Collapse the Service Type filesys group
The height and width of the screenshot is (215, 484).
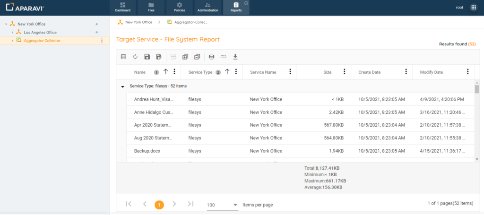(x=123, y=86)
